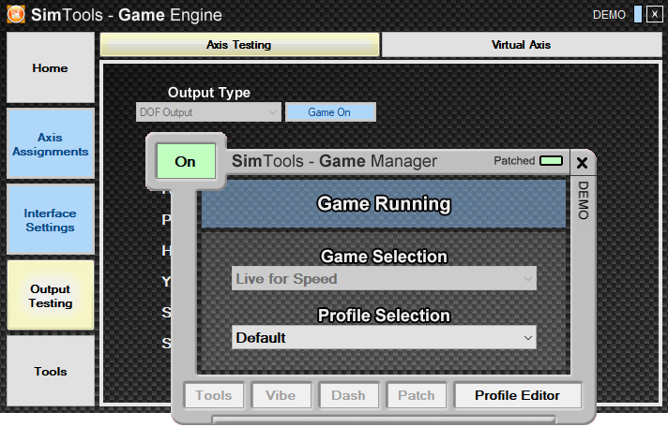Toggle the Game On button

tap(330, 112)
